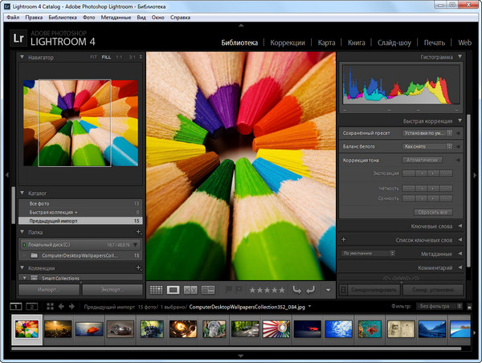Image resolution: width=482 pixels, height=363 pixels.
Task: Open Compare XY view
Action: coord(190,290)
